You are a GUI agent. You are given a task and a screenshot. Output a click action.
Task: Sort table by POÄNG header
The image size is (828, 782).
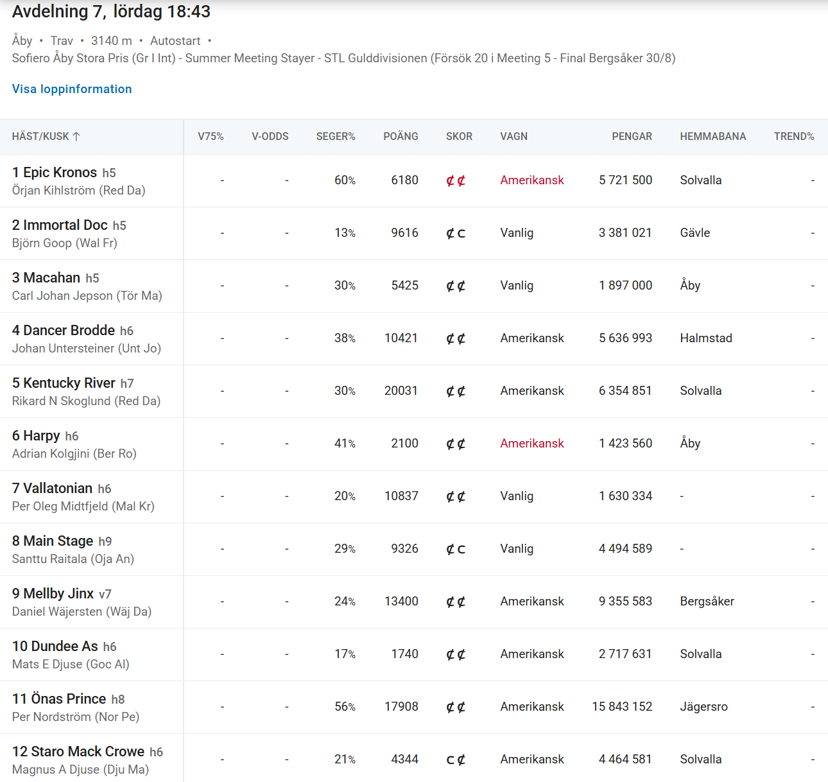tap(401, 136)
